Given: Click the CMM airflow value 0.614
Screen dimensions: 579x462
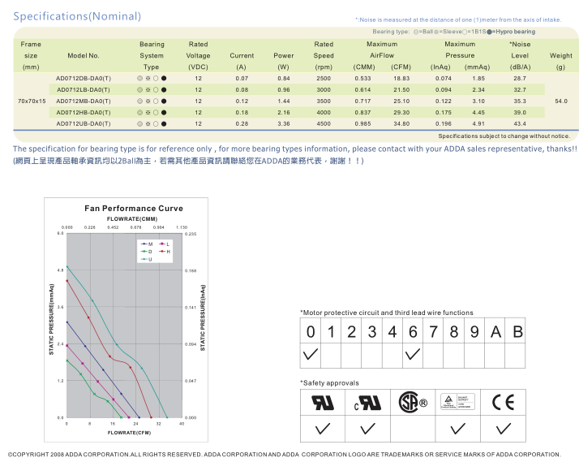Looking at the screenshot, I should point(362,90).
